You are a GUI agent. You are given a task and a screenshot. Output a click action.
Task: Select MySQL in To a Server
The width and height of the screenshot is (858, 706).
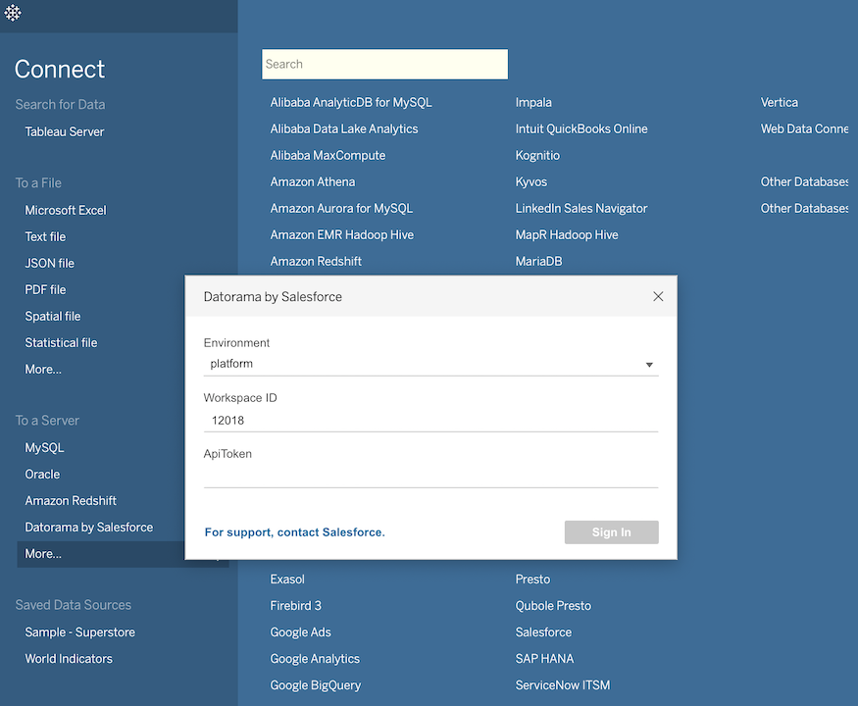[44, 448]
